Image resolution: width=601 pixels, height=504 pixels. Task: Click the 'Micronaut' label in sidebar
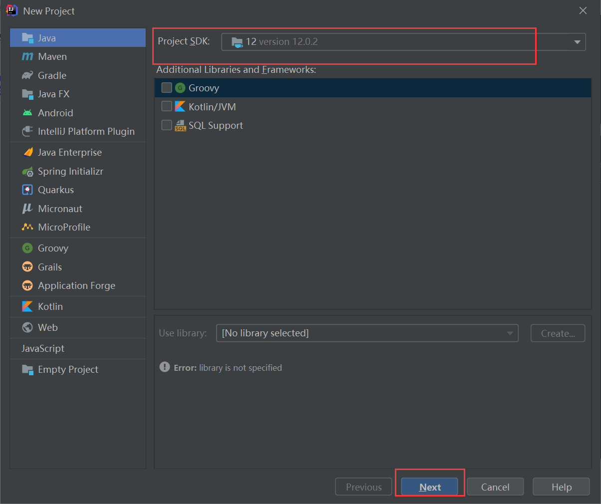[60, 209]
